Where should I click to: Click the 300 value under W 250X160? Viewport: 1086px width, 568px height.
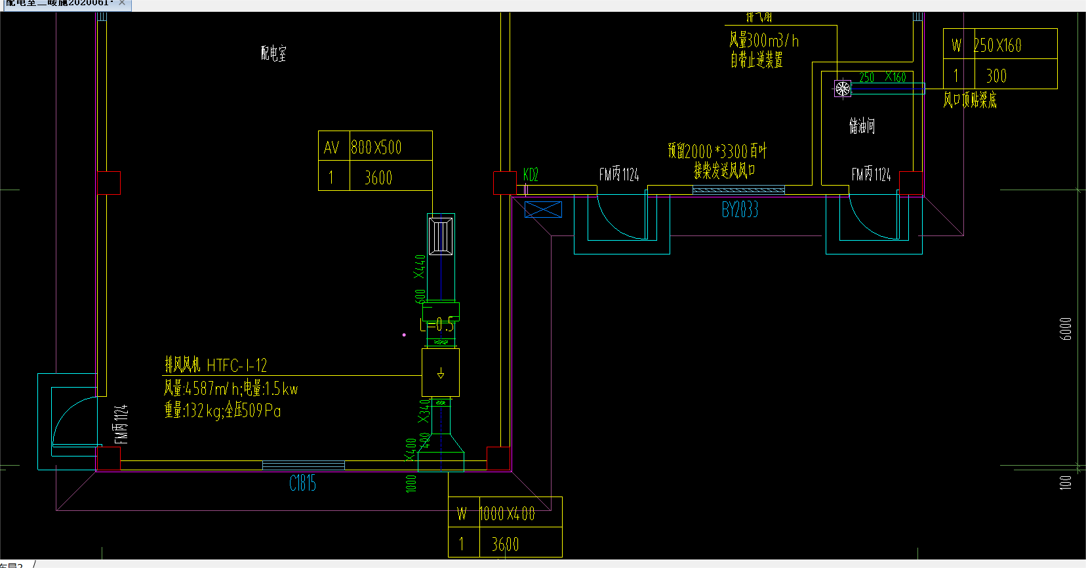(996, 76)
